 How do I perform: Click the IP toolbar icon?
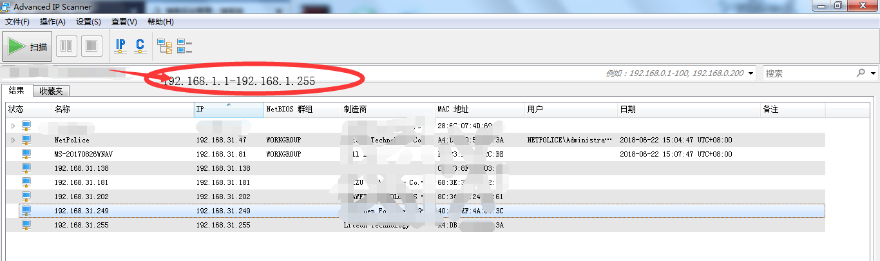pos(120,46)
